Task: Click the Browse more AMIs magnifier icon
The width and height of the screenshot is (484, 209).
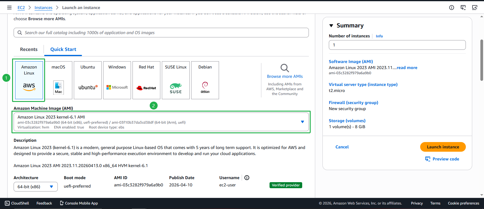Action: point(285,68)
